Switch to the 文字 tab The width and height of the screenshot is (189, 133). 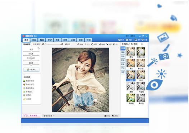click(x=50, y=40)
